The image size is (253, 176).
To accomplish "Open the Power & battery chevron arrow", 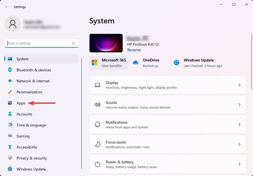I will 239,164.
